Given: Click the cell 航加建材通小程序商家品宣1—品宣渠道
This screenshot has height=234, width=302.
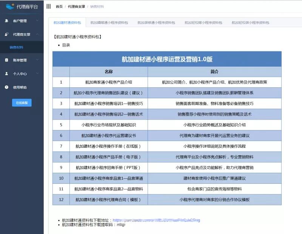Looking at the screenshot, I should tap(109, 178).
